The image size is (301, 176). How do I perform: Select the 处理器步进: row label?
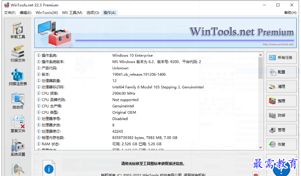(x=51, y=125)
